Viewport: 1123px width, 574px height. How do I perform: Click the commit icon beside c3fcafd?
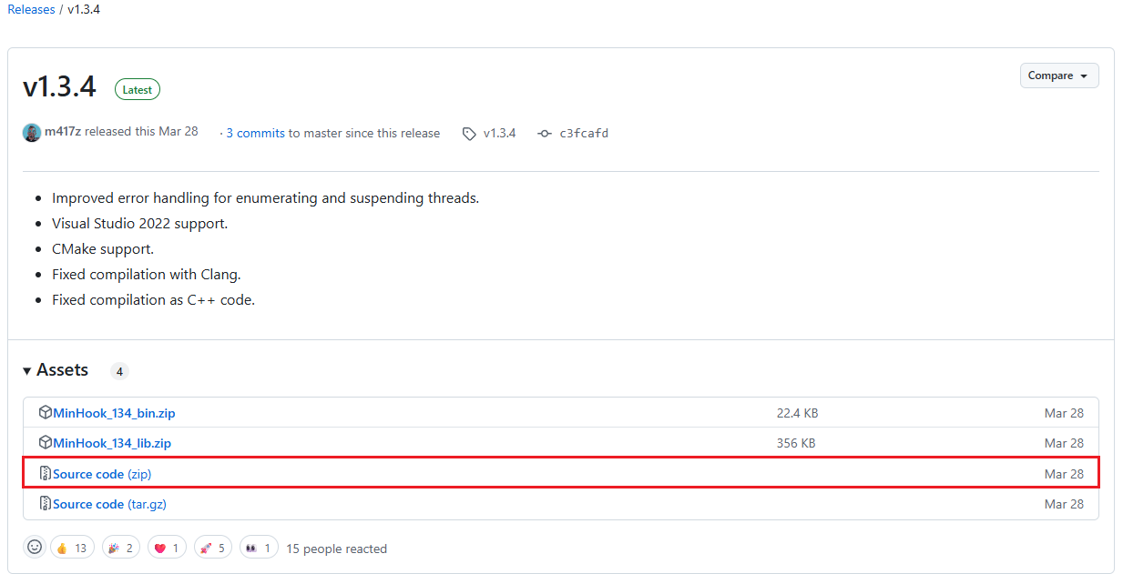(x=545, y=134)
